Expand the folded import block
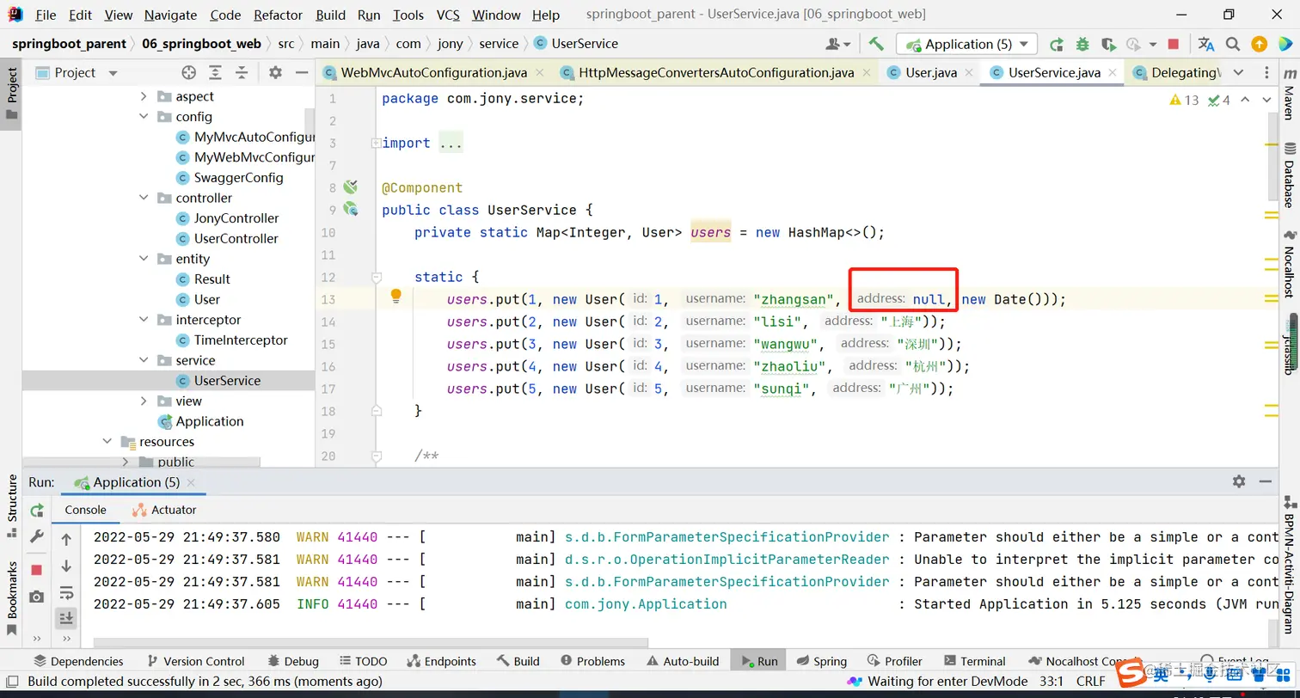This screenshot has width=1300, height=698. pyautogui.click(x=376, y=144)
